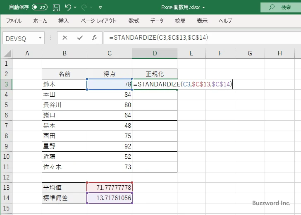Click the Redo arrow icon

click(x=84, y=7)
